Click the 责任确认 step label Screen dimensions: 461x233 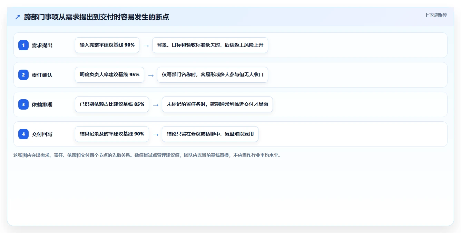pos(42,75)
